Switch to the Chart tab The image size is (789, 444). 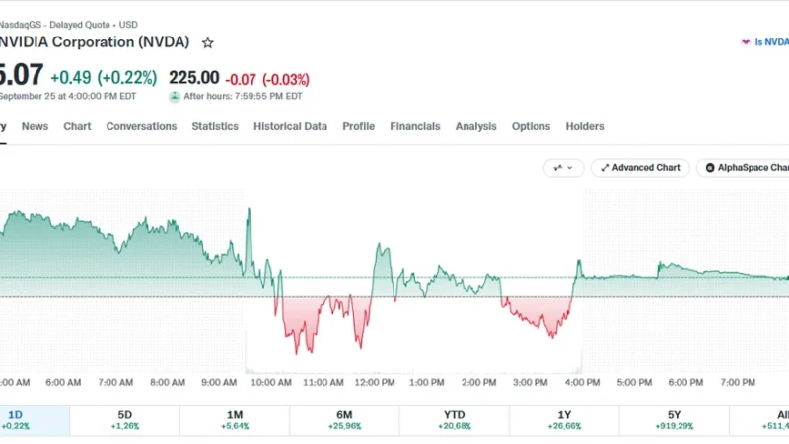click(x=77, y=127)
